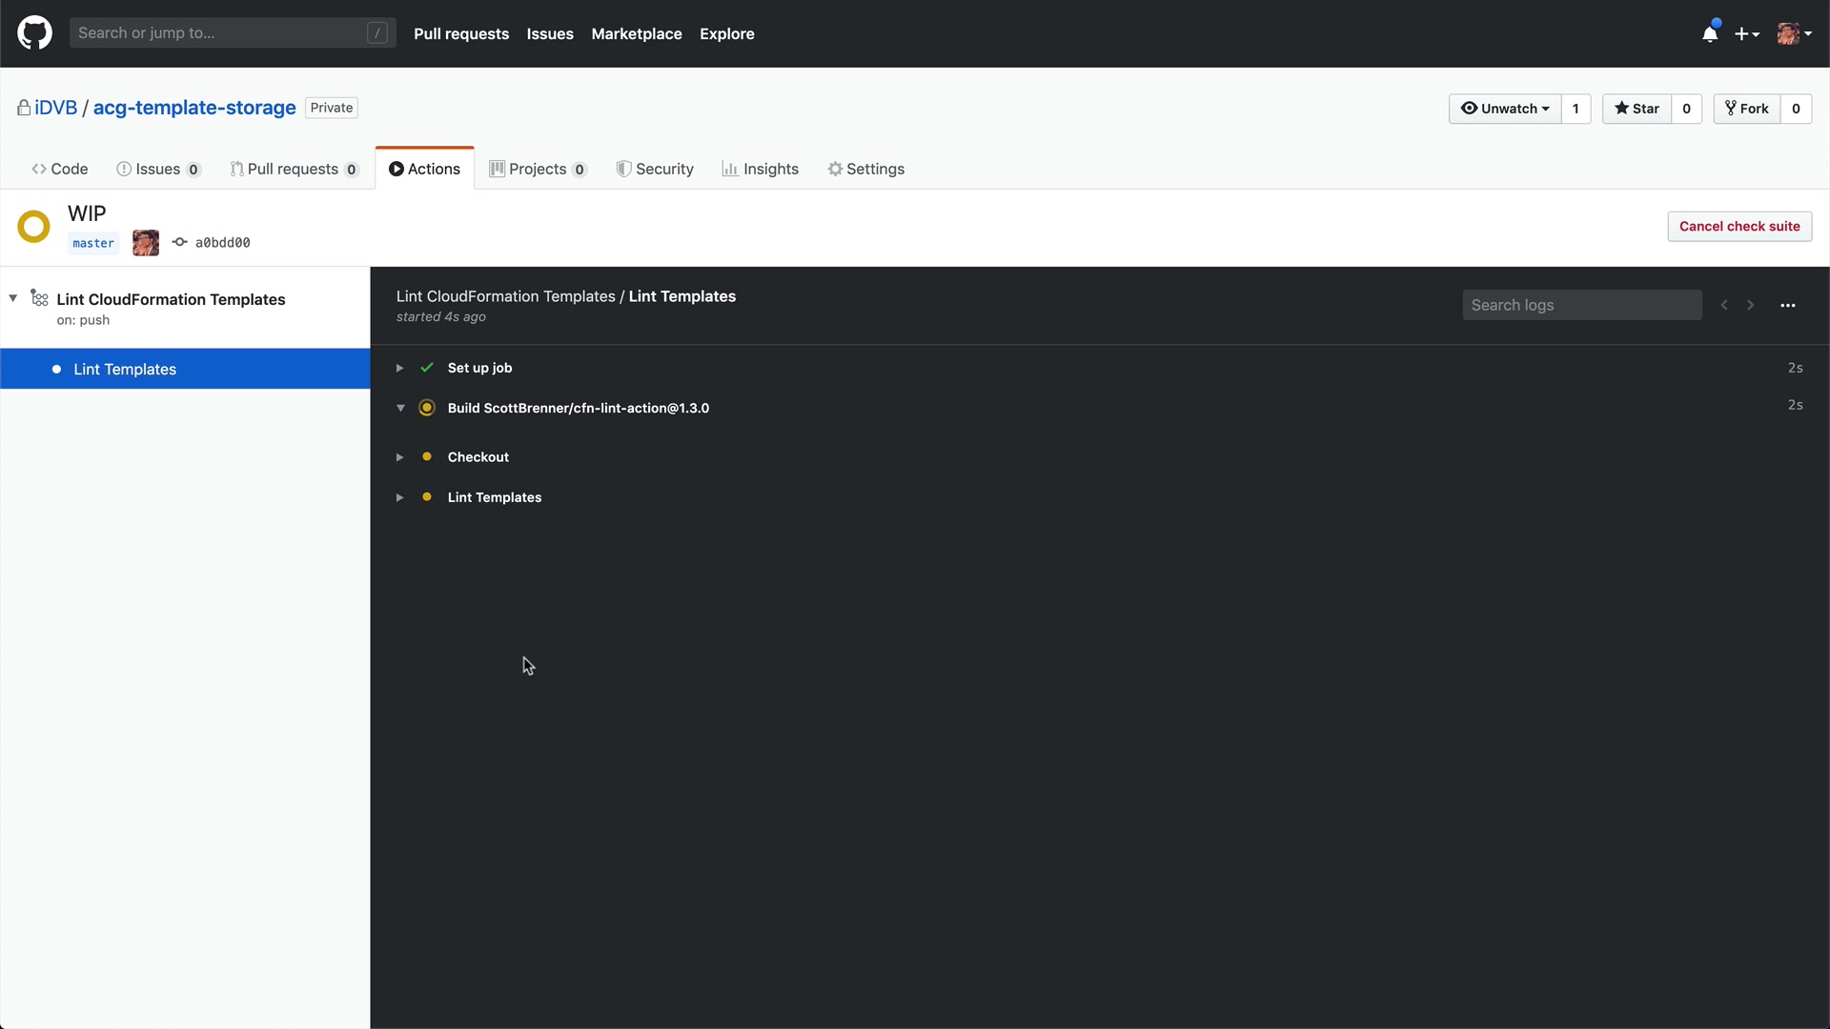Open the plus create-new dropdown

click(x=1746, y=34)
